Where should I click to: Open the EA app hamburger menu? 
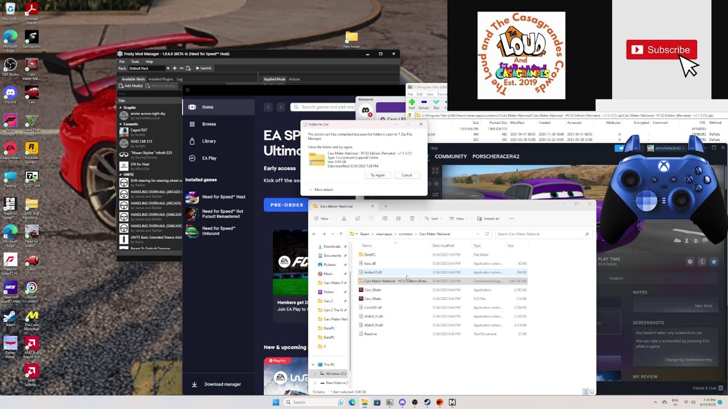[187, 90]
